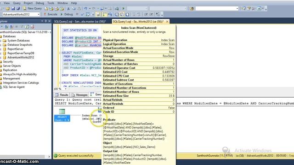The height and width of the screenshot is (165, 294).
Task: Select System Databases tree node
Action: (x=18, y=41)
